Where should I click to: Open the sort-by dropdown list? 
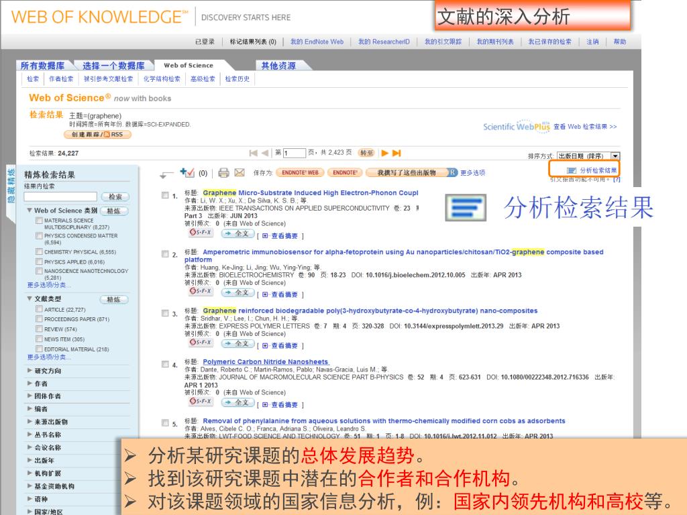tap(615, 156)
